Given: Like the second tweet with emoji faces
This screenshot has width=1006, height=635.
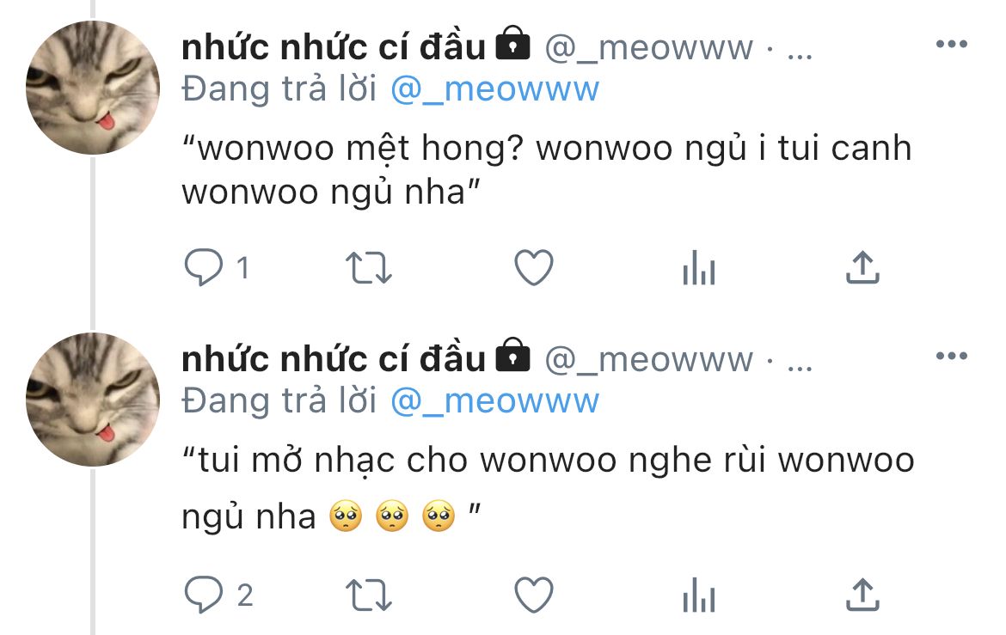Looking at the screenshot, I should point(534,595).
